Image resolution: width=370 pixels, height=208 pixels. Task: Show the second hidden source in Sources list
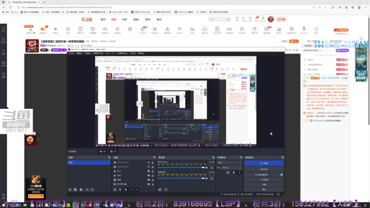pos(148,167)
